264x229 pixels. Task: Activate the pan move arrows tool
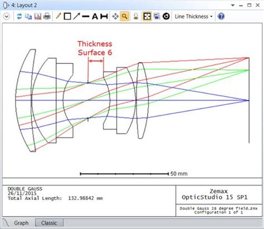pos(115,17)
